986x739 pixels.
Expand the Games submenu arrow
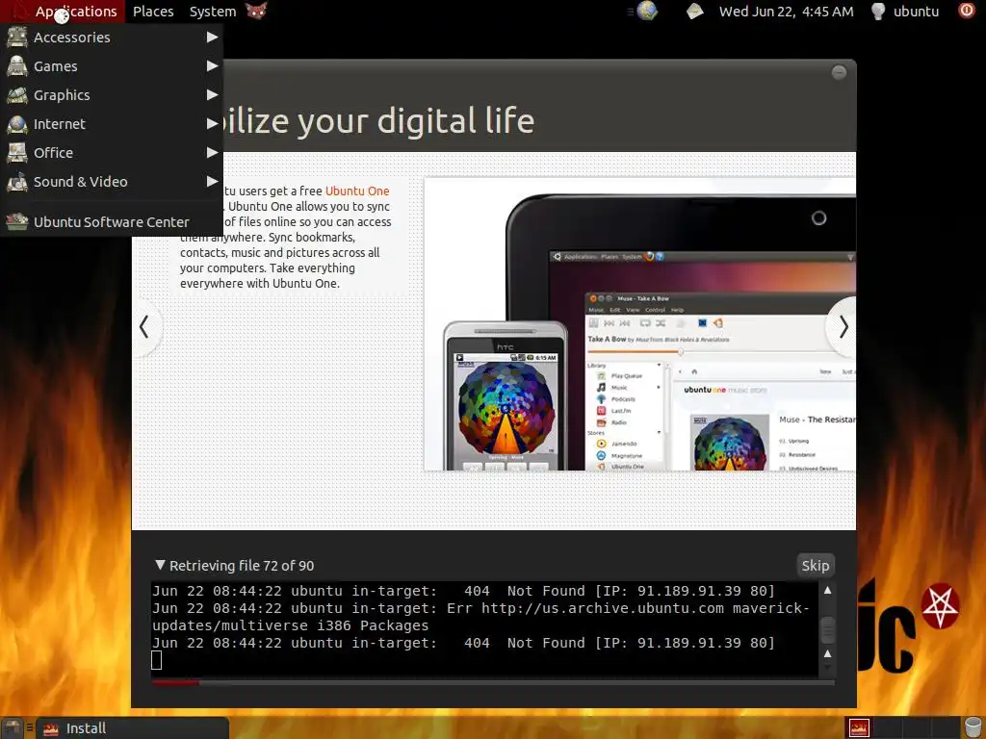[x=213, y=66]
